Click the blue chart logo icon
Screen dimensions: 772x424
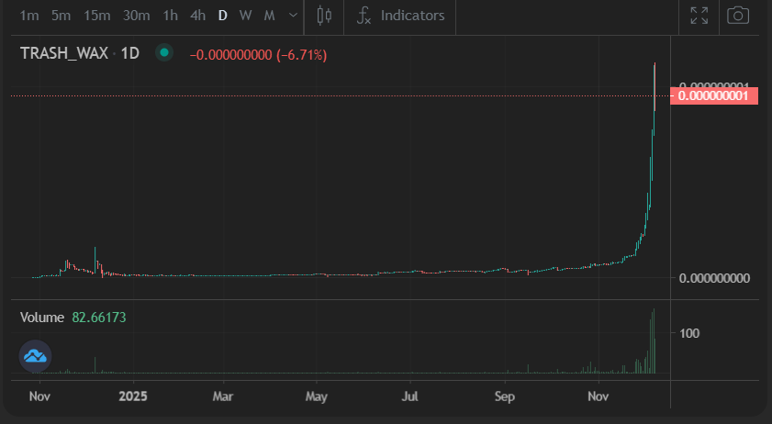36,356
